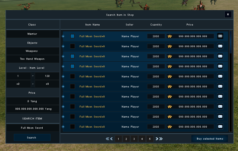
Task: Click gold coins icon in the last row
Action: (x=170, y=127)
